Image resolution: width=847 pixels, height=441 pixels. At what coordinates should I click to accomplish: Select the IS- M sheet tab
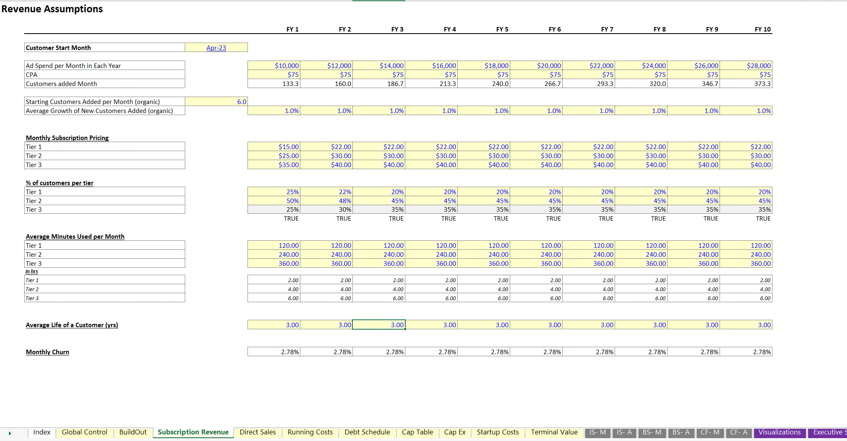point(597,432)
